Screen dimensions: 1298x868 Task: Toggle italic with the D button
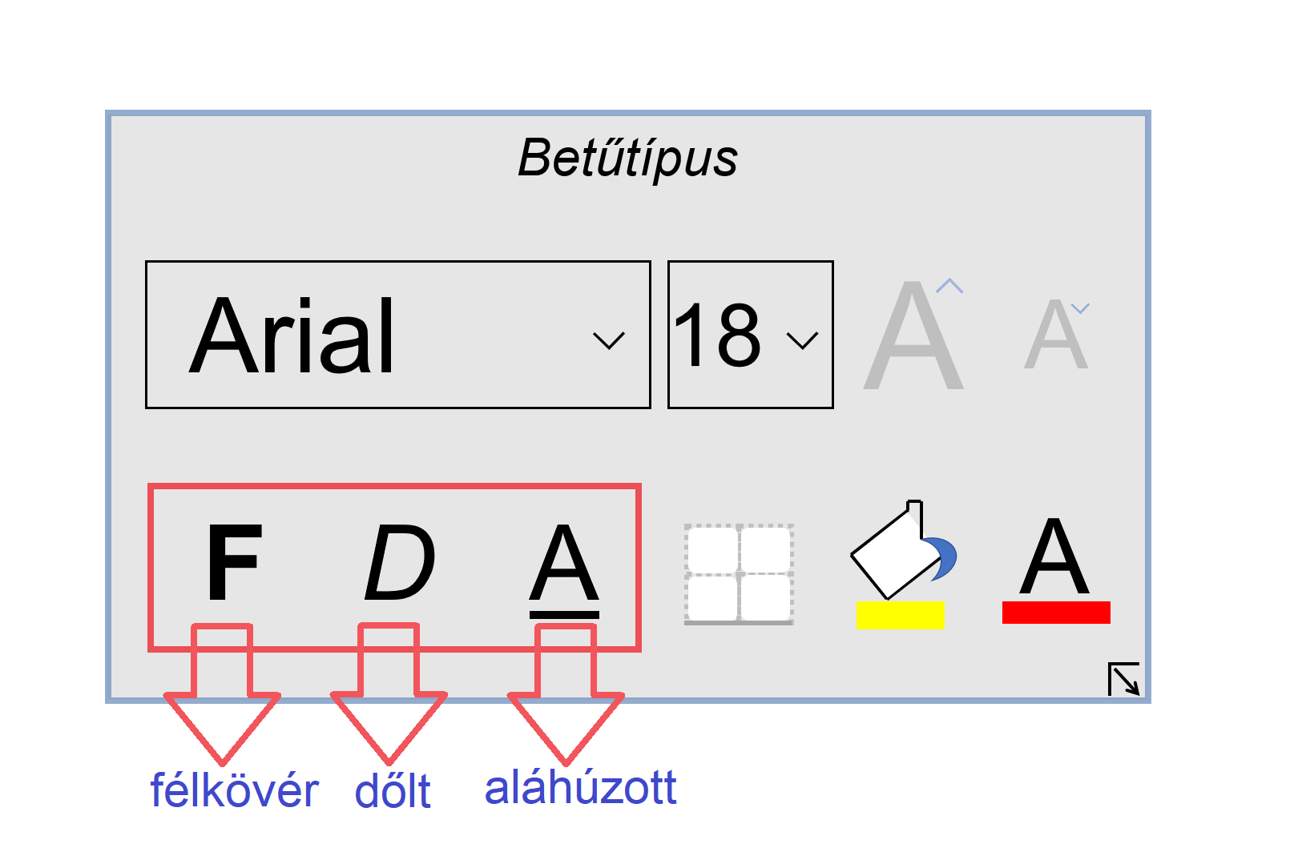(400, 562)
